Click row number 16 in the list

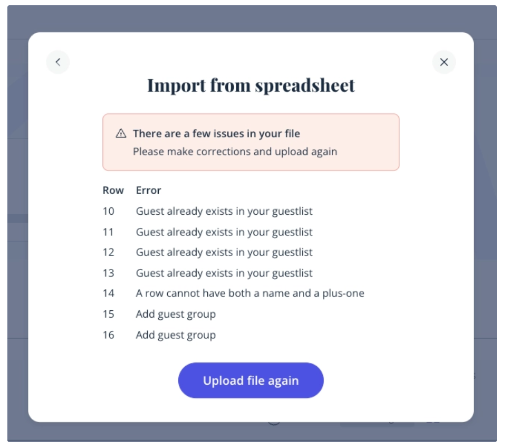click(x=108, y=335)
